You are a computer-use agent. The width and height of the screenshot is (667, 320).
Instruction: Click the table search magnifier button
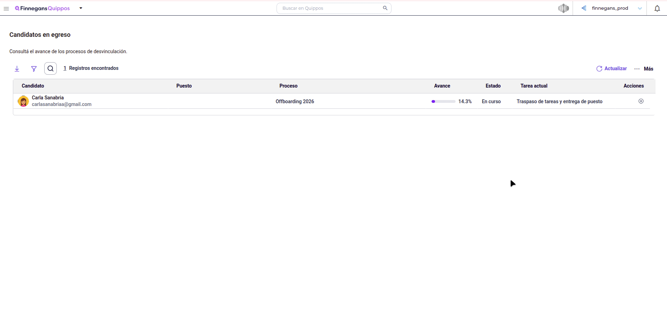[x=51, y=68]
